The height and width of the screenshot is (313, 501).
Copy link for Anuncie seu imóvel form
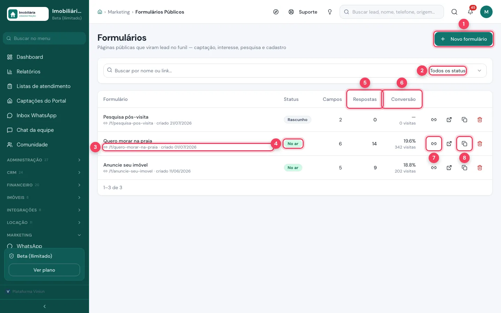tap(434, 168)
